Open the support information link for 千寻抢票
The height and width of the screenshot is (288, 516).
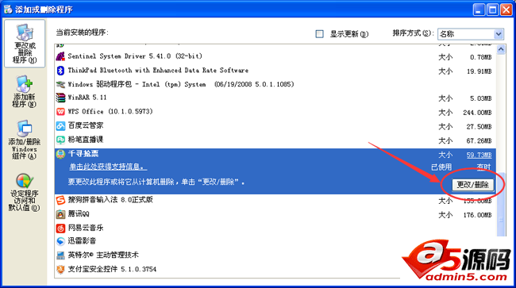click(x=108, y=167)
